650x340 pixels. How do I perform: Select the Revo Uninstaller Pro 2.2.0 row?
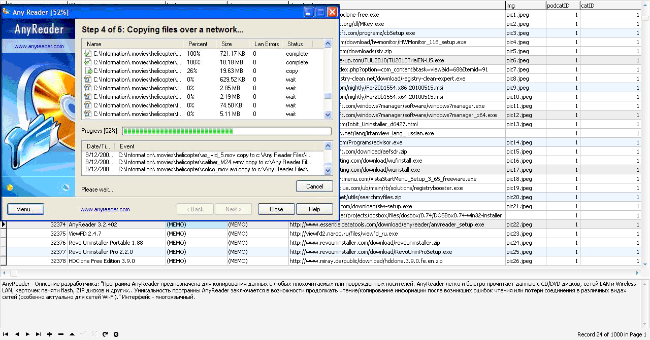(x=101, y=252)
